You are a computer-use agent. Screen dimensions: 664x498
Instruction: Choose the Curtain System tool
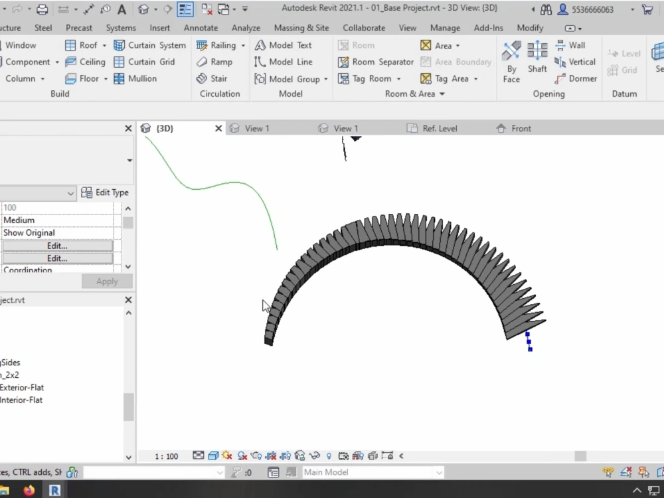click(150, 45)
